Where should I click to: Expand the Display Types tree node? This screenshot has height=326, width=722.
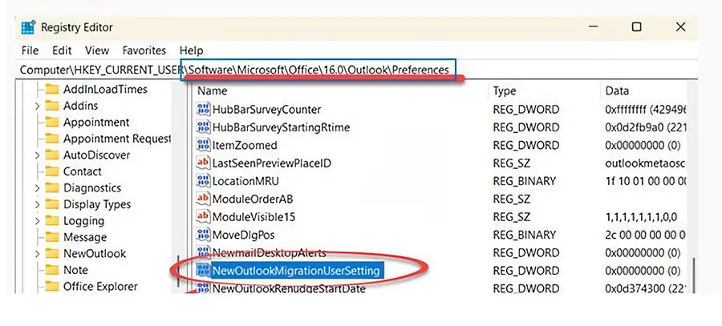37,205
